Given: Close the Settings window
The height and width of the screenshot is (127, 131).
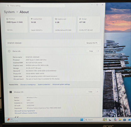Looking at the screenshot, I should [x=103, y=5].
